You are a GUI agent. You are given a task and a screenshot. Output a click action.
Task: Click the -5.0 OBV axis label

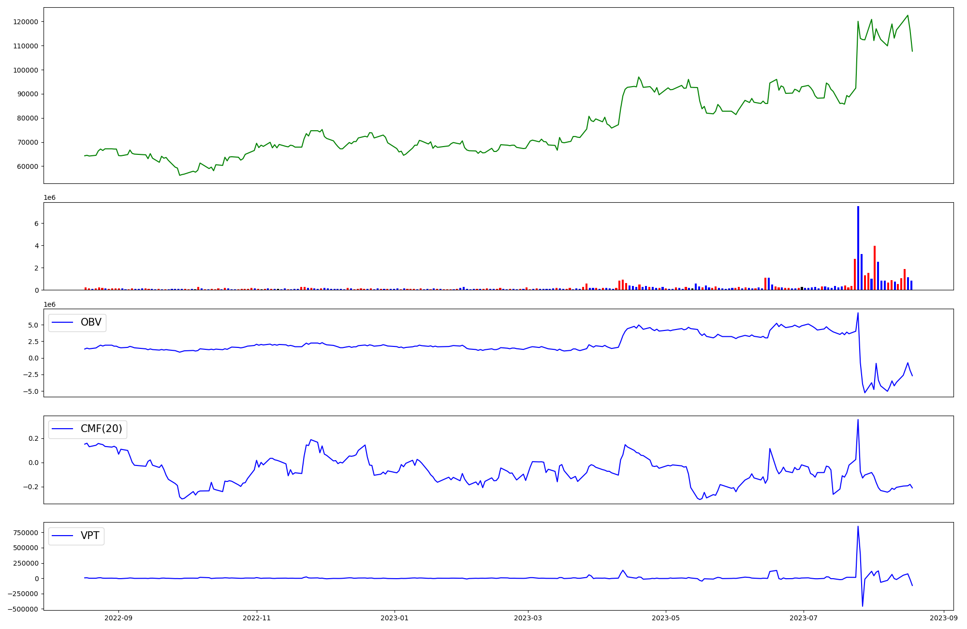pos(30,391)
